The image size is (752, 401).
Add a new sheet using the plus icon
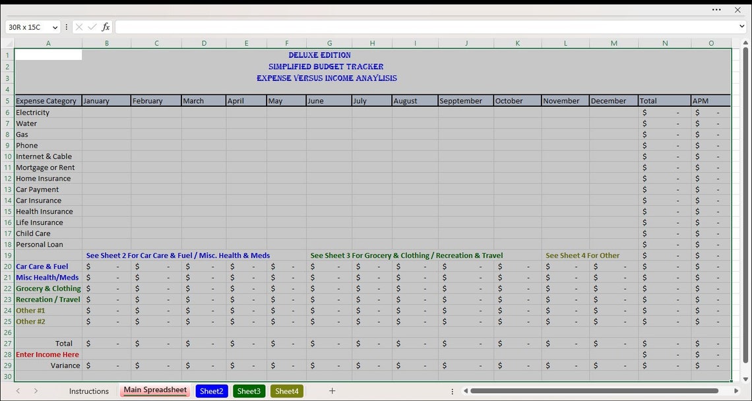[332, 390]
